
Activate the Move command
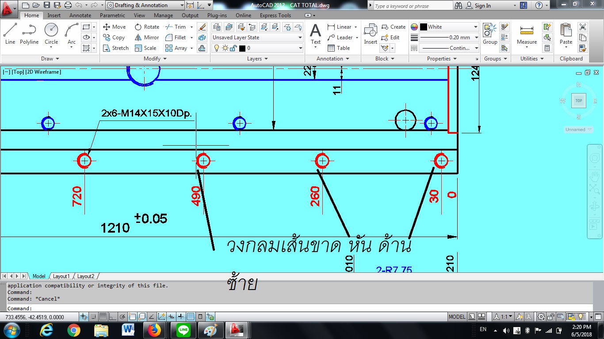pyautogui.click(x=115, y=27)
